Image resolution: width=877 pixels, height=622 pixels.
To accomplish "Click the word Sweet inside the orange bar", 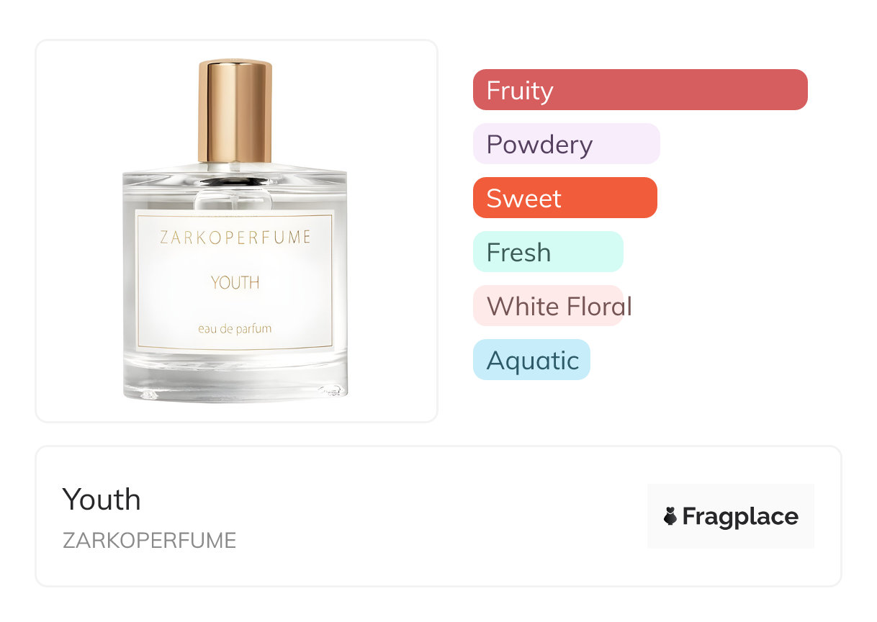I will point(524,198).
